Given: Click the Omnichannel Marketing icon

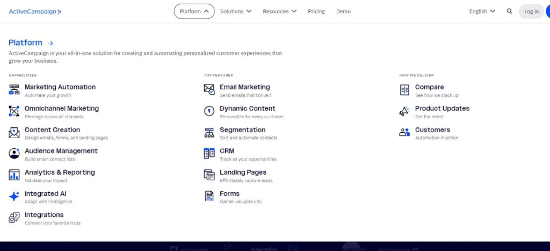Looking at the screenshot, I should point(14,111).
